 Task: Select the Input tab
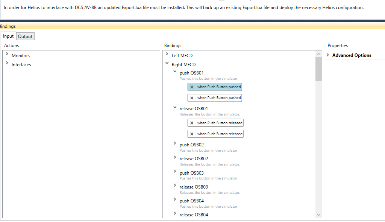[x=8, y=36]
